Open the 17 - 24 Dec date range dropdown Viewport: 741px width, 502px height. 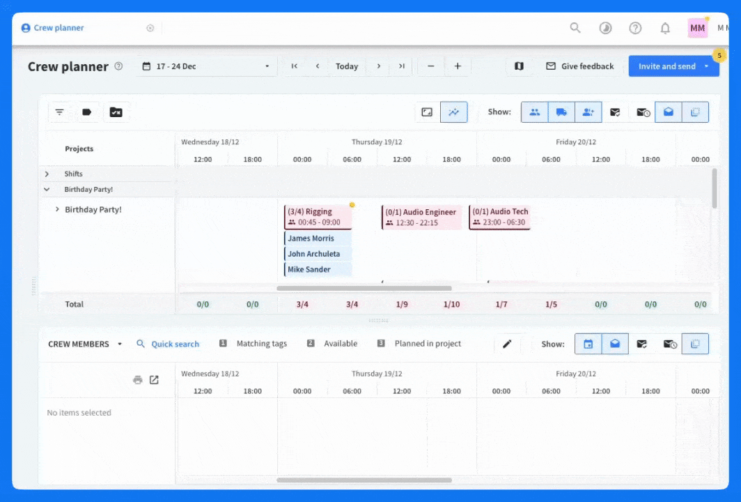tap(206, 66)
